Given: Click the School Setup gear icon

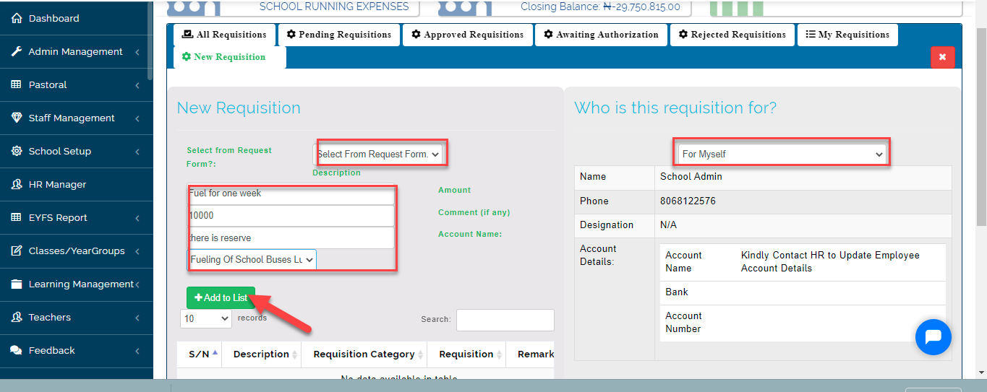Looking at the screenshot, I should click(17, 152).
